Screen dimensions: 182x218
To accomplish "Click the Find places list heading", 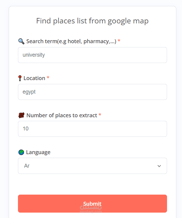I will (92, 21).
